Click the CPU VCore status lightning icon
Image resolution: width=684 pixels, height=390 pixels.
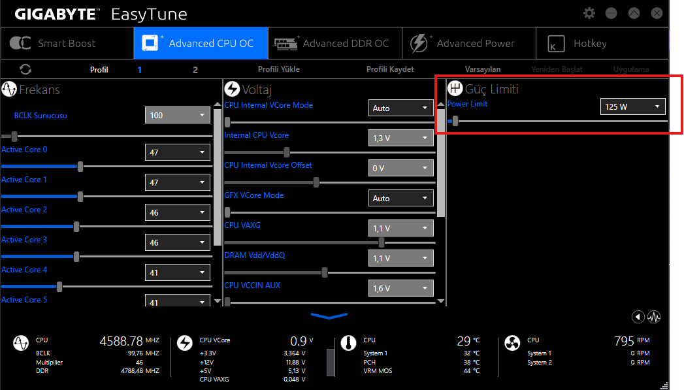[x=184, y=344]
